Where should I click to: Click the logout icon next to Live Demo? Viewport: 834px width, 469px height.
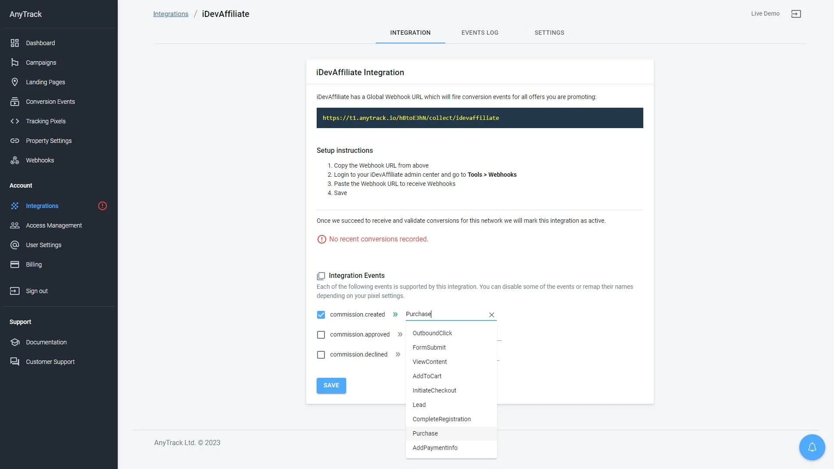[x=796, y=14]
